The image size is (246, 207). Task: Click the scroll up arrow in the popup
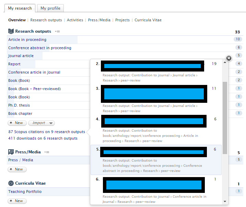[x=225, y=62]
